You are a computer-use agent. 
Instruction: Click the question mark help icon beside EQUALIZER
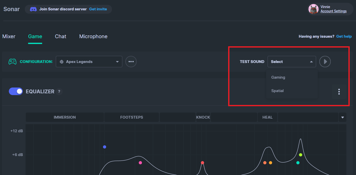[x=59, y=92]
